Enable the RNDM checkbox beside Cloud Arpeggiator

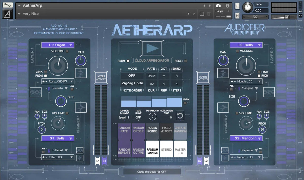click(128, 61)
